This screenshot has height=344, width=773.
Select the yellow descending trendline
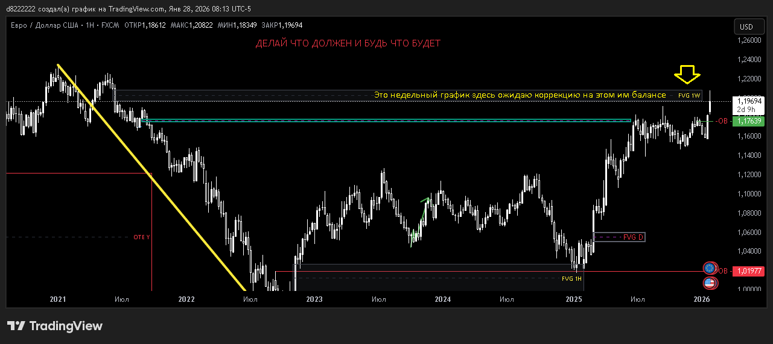pos(151,175)
